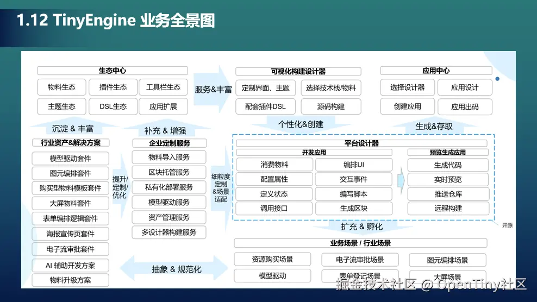Select the 应用设计 box
537x302 pixels.
(465, 87)
